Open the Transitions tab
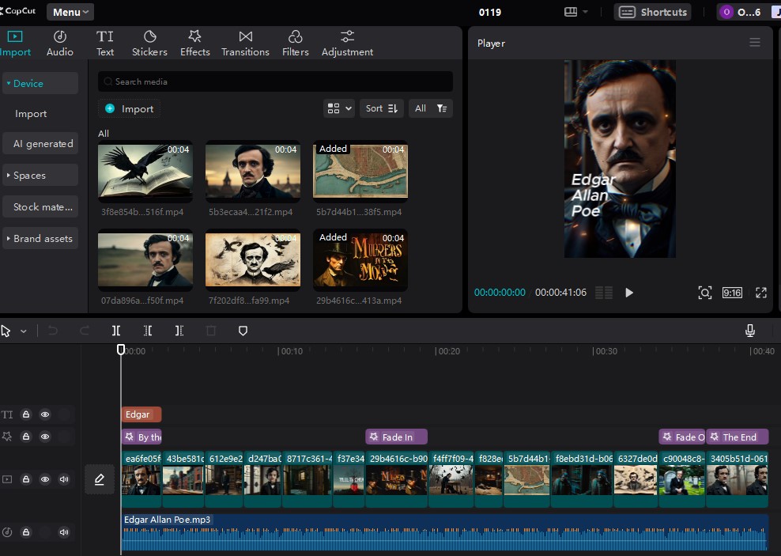Image resolution: width=781 pixels, height=556 pixels. pyautogui.click(x=245, y=43)
